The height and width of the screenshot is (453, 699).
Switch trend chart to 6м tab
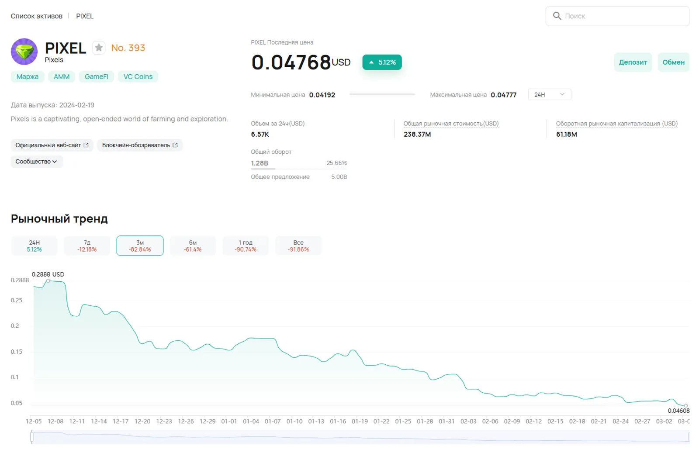pyautogui.click(x=193, y=246)
